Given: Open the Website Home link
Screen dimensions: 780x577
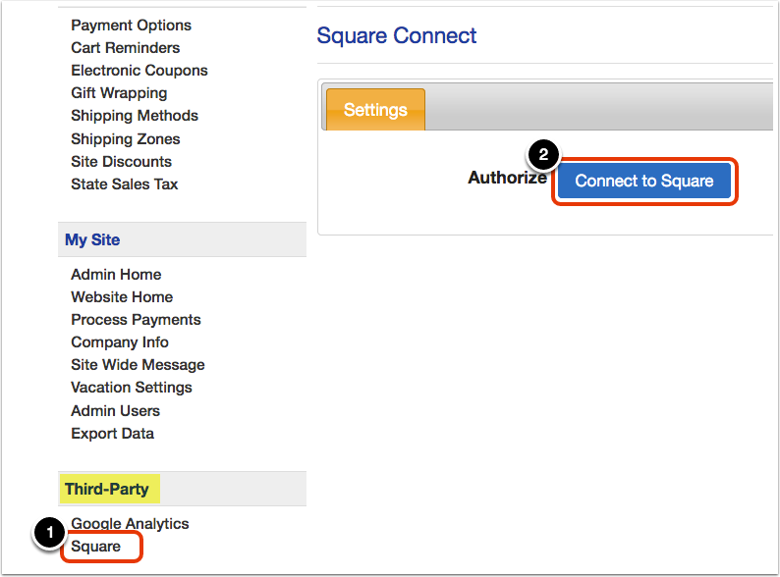Looking at the screenshot, I should [x=122, y=296].
